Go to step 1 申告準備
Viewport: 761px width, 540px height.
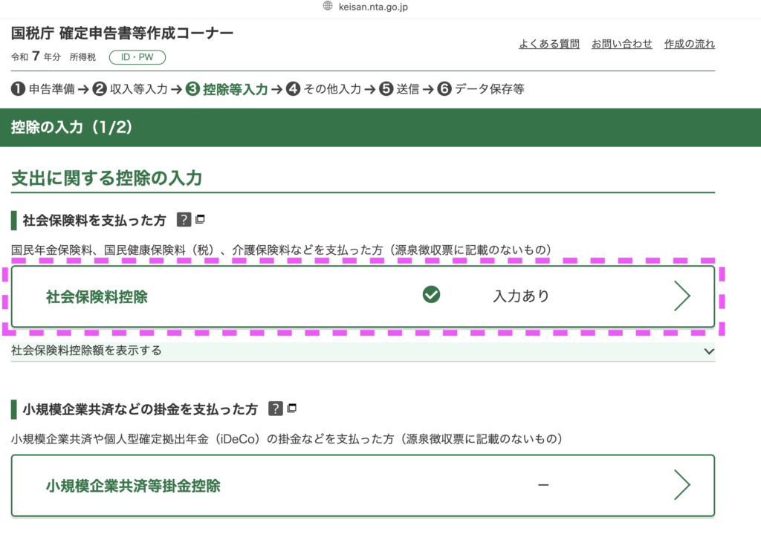click(x=43, y=89)
